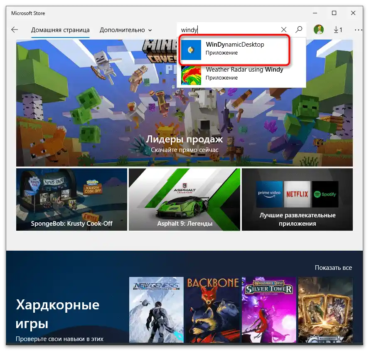Open the three-dots more menu
The image size is (369, 351).
point(358,30)
